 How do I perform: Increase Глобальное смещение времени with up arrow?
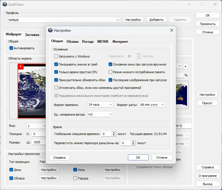click(114, 133)
